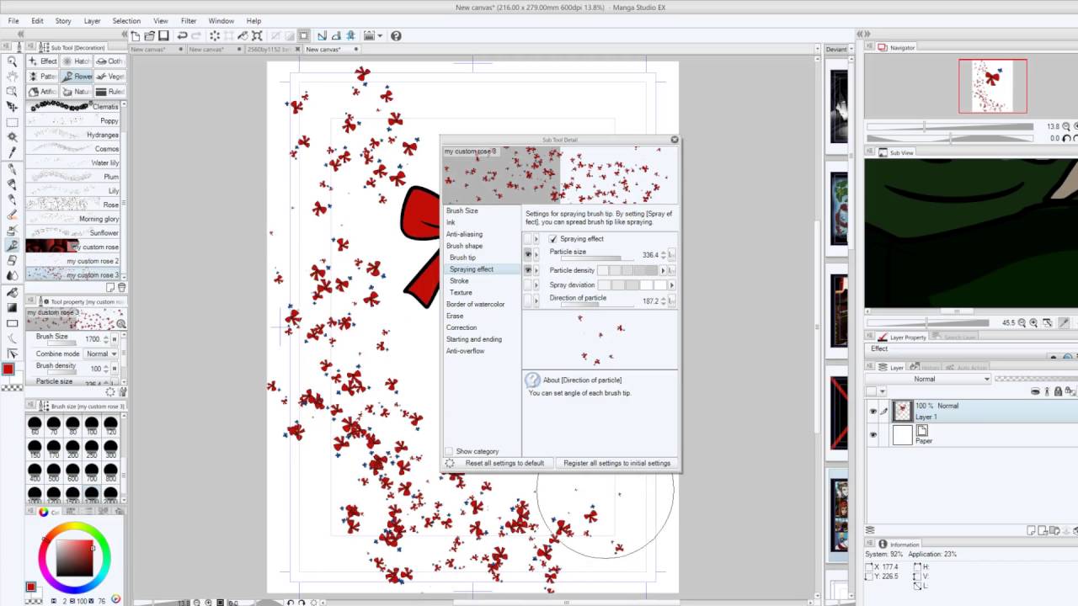1078x606 pixels.
Task: Close the Sub Tool Detail dialog
Action: coord(674,140)
